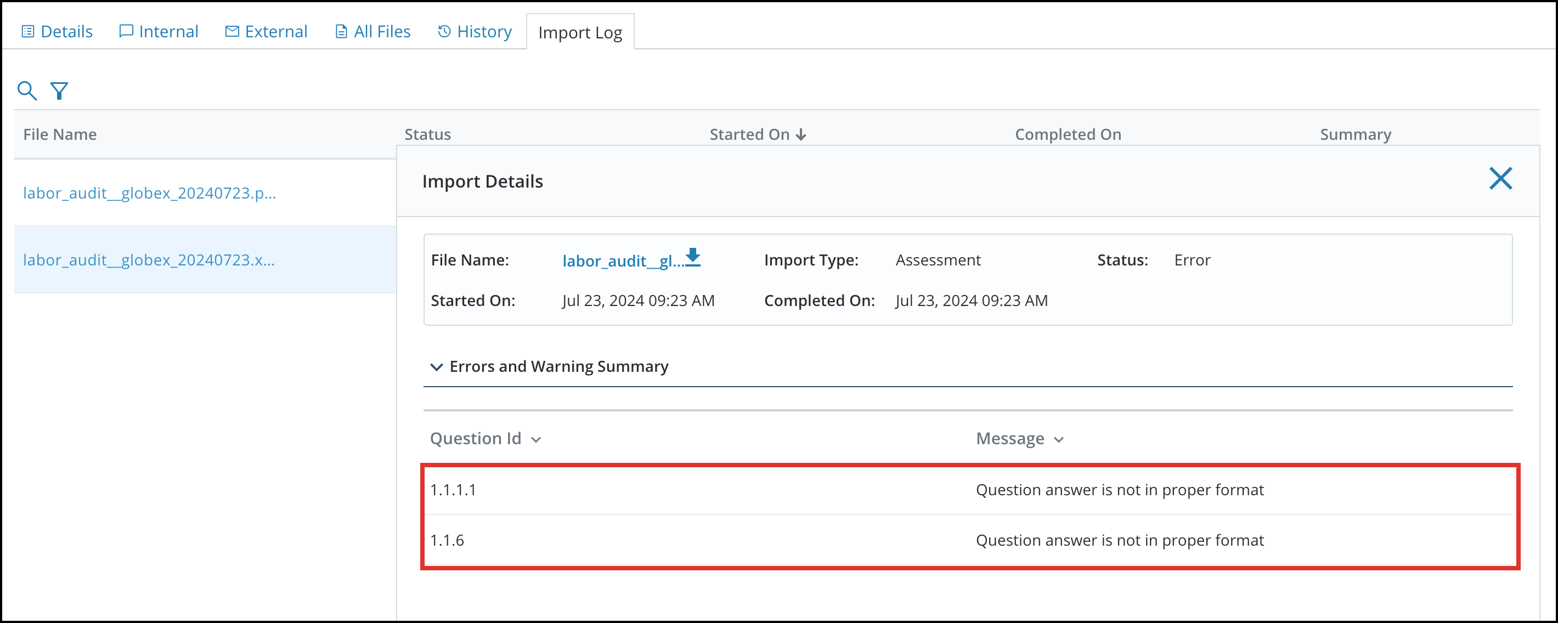
Task: Switch to the Import Log tab
Action: 580,32
